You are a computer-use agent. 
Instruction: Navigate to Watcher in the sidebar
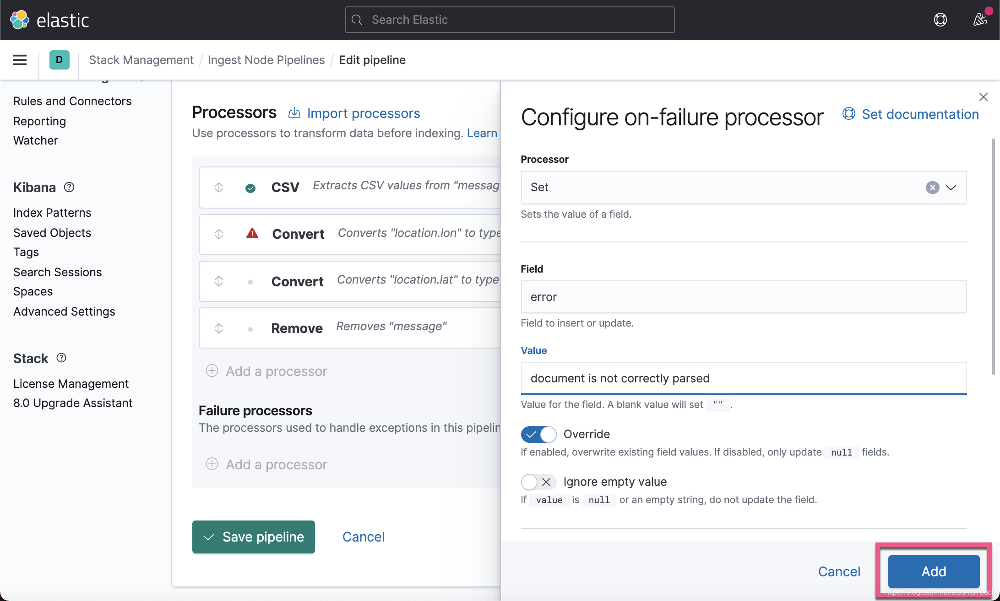pyautogui.click(x=36, y=140)
